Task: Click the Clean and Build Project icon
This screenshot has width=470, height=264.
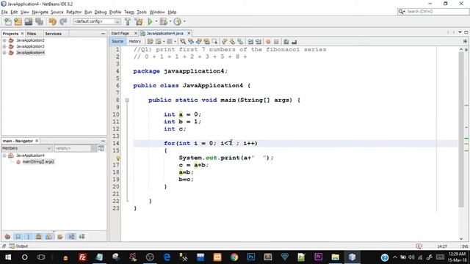Action: coord(139,21)
